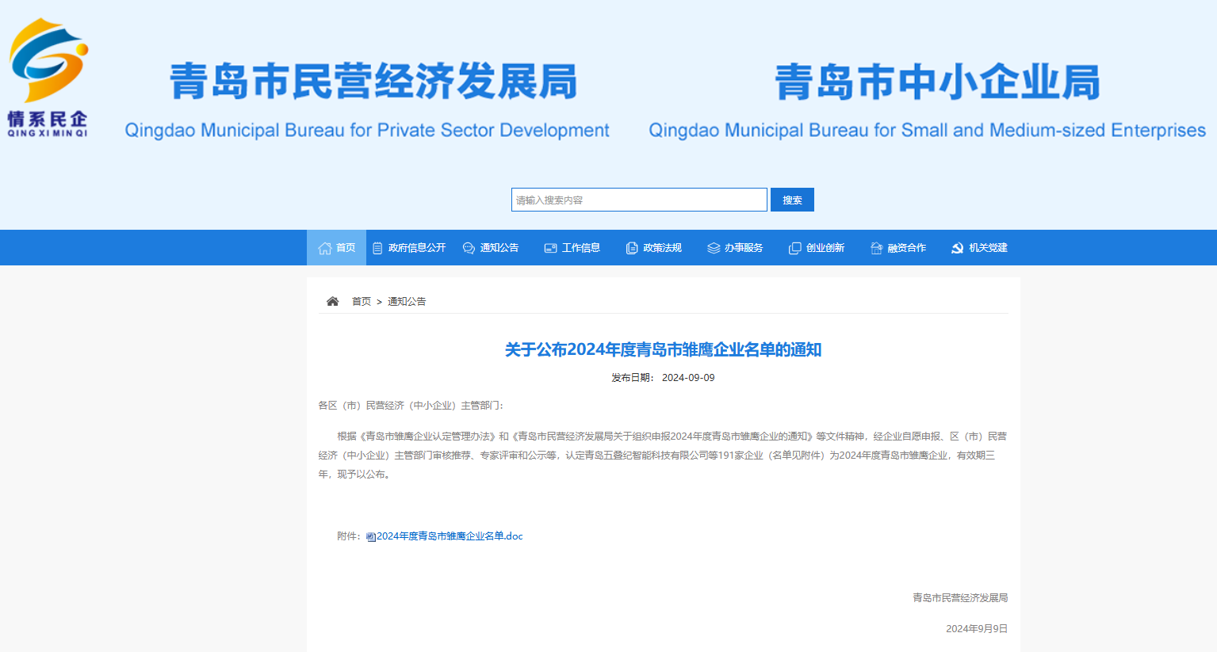The width and height of the screenshot is (1217, 652).
Task: Click the closing date 2024年9月9日
Action: [x=977, y=629]
